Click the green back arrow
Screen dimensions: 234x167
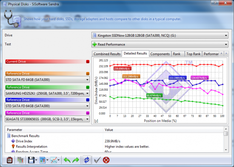click(67, 160)
